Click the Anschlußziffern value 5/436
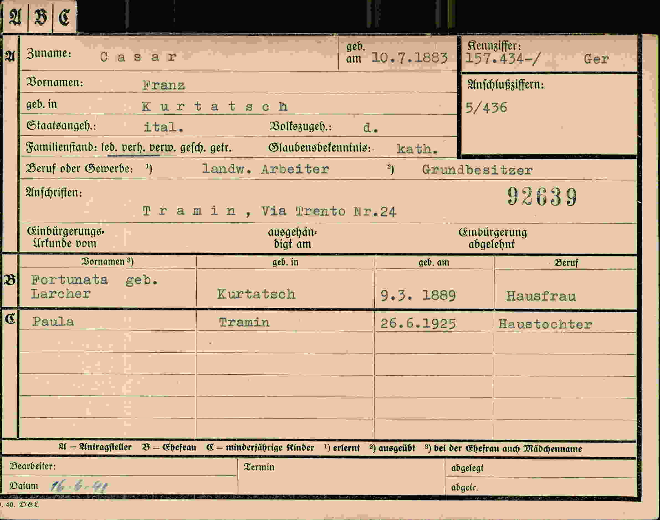Image resolution: width=660 pixels, height=520 pixels. pyautogui.click(x=486, y=108)
